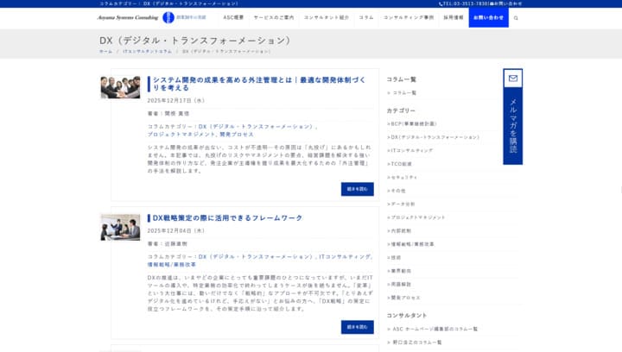This screenshot has height=352, width=622.
Task: Select セキュリティ sidebar category
Action: point(403,178)
